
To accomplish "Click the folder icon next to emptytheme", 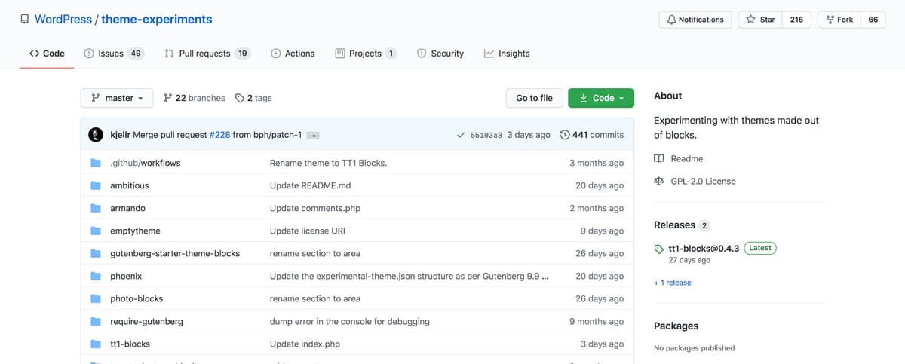I will 96,231.
